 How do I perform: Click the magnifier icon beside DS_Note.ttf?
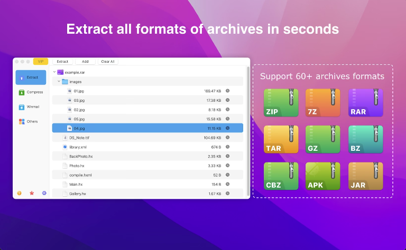(228, 138)
